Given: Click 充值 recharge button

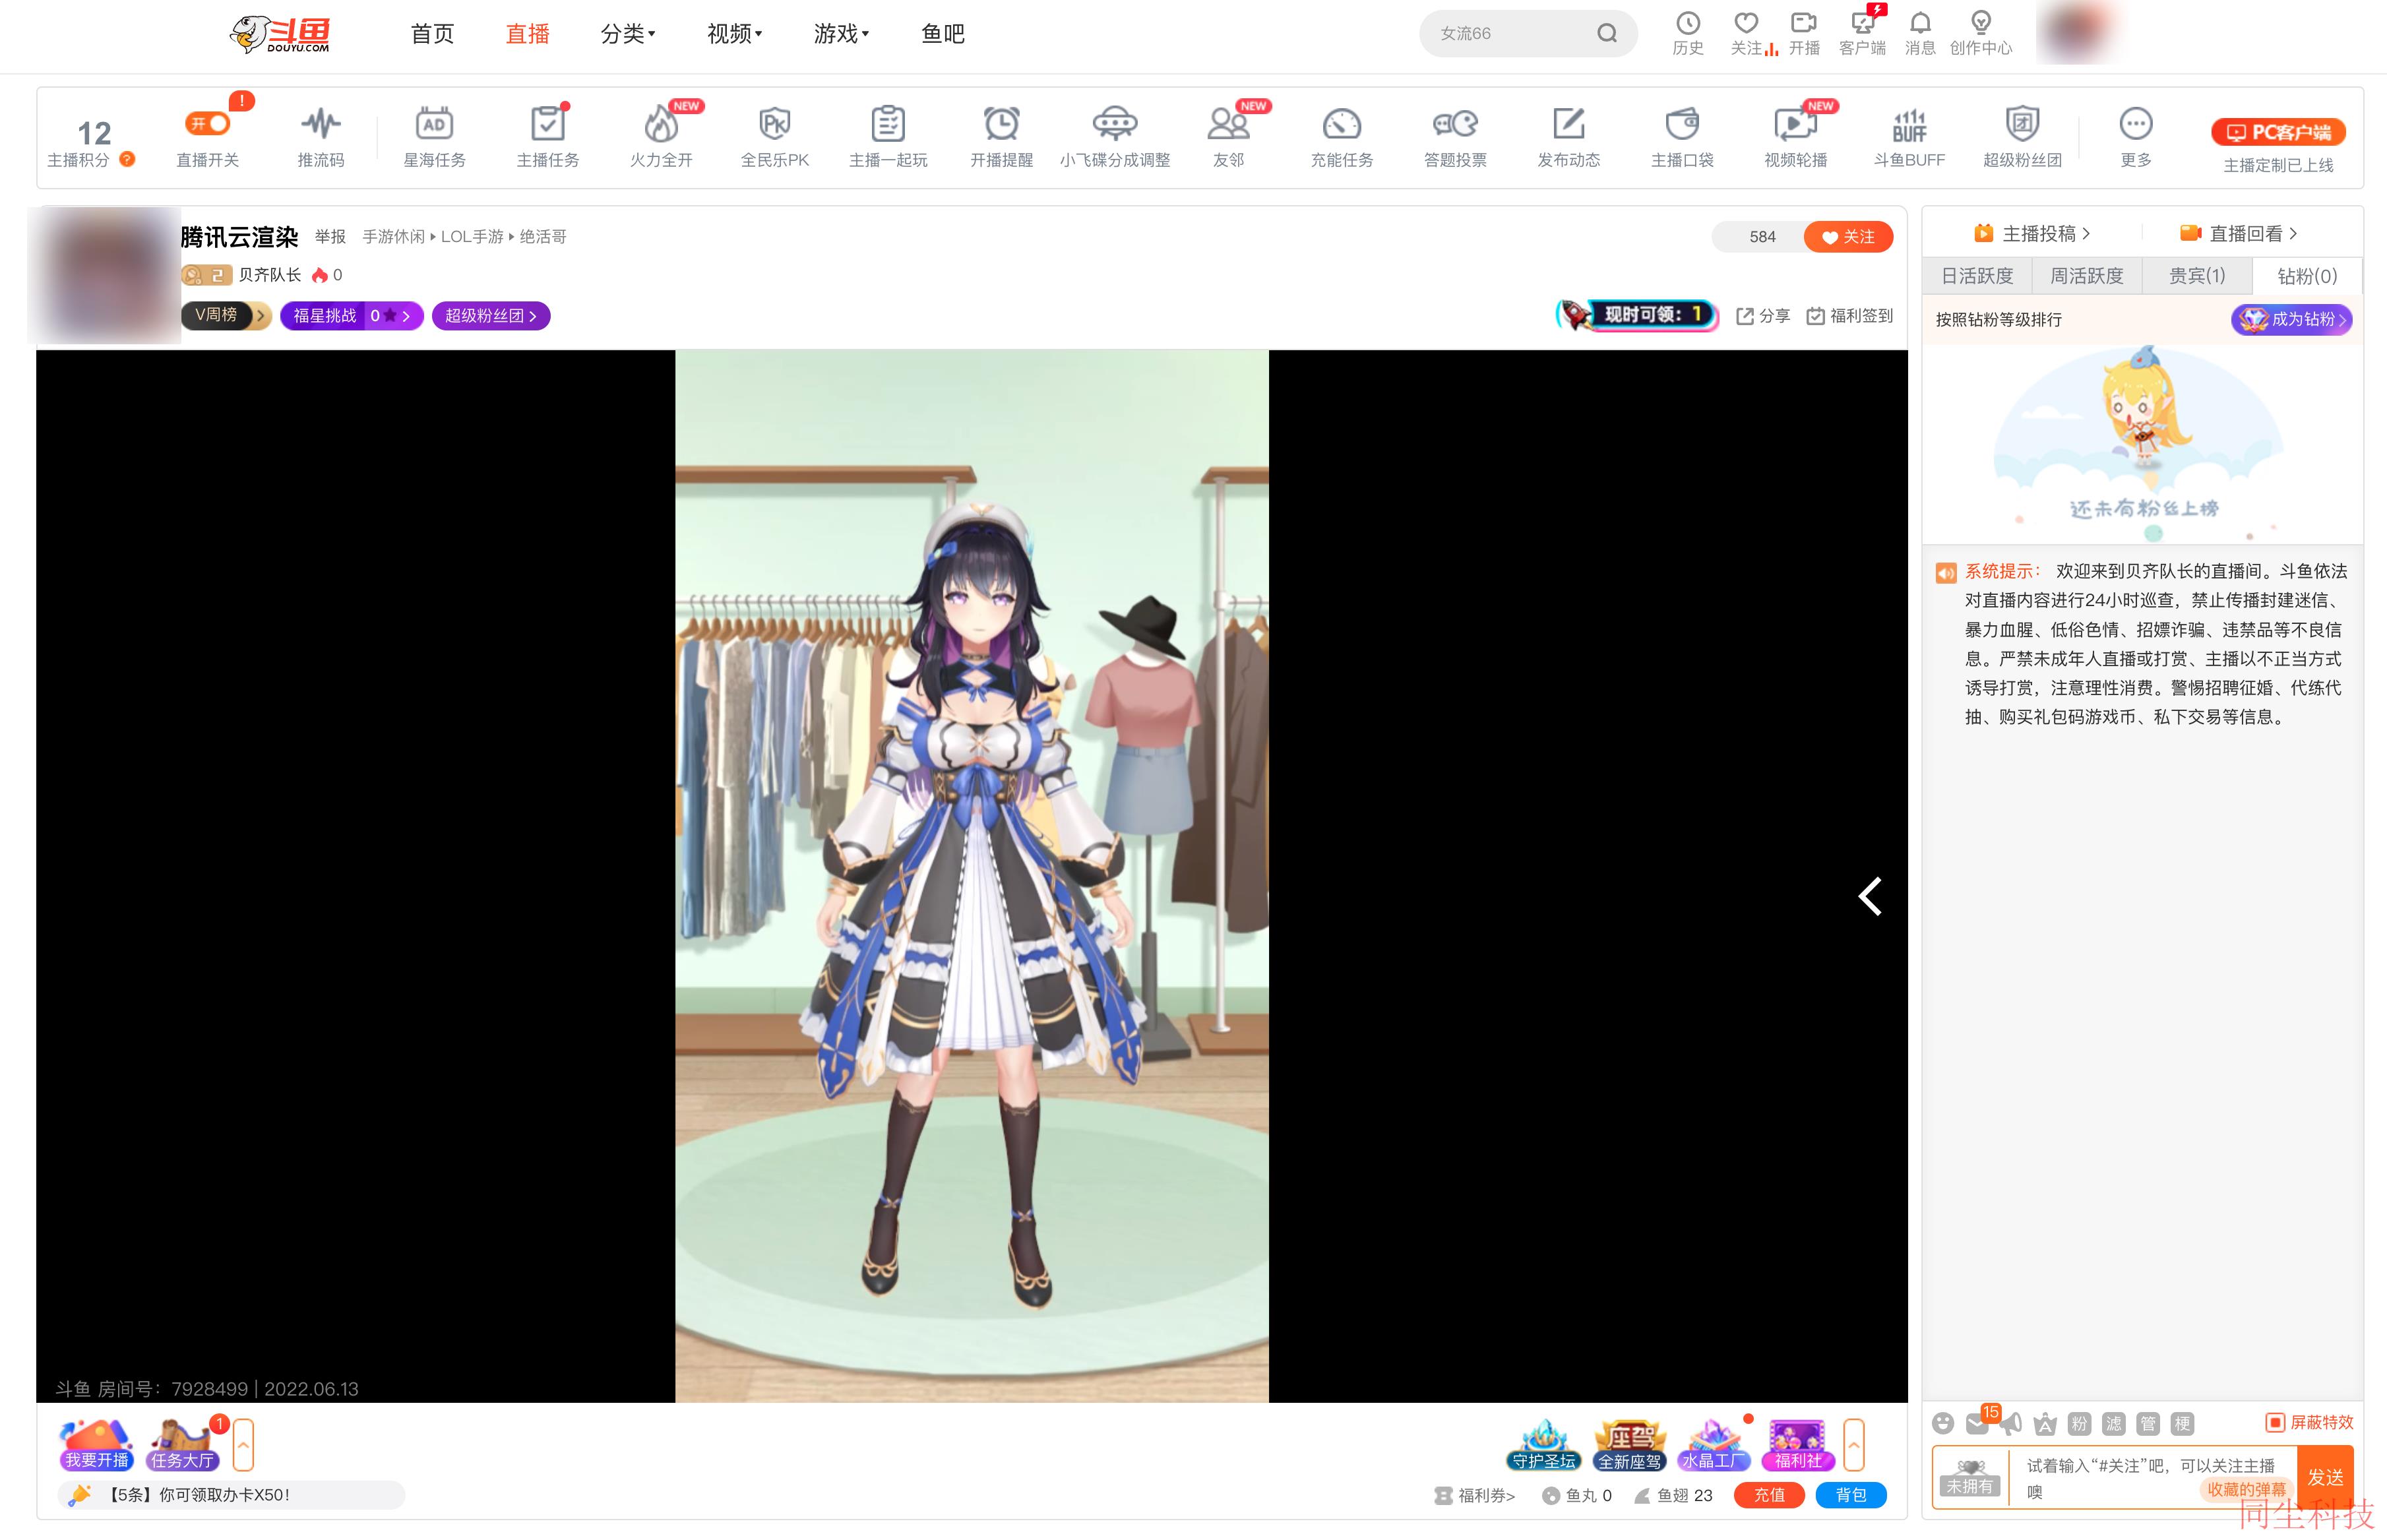Looking at the screenshot, I should coord(1769,1495).
